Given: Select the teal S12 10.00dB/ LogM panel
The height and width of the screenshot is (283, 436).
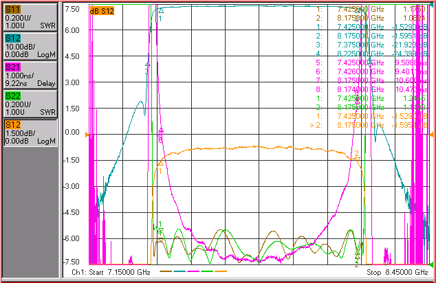Looking at the screenshot, I should 30,46.
